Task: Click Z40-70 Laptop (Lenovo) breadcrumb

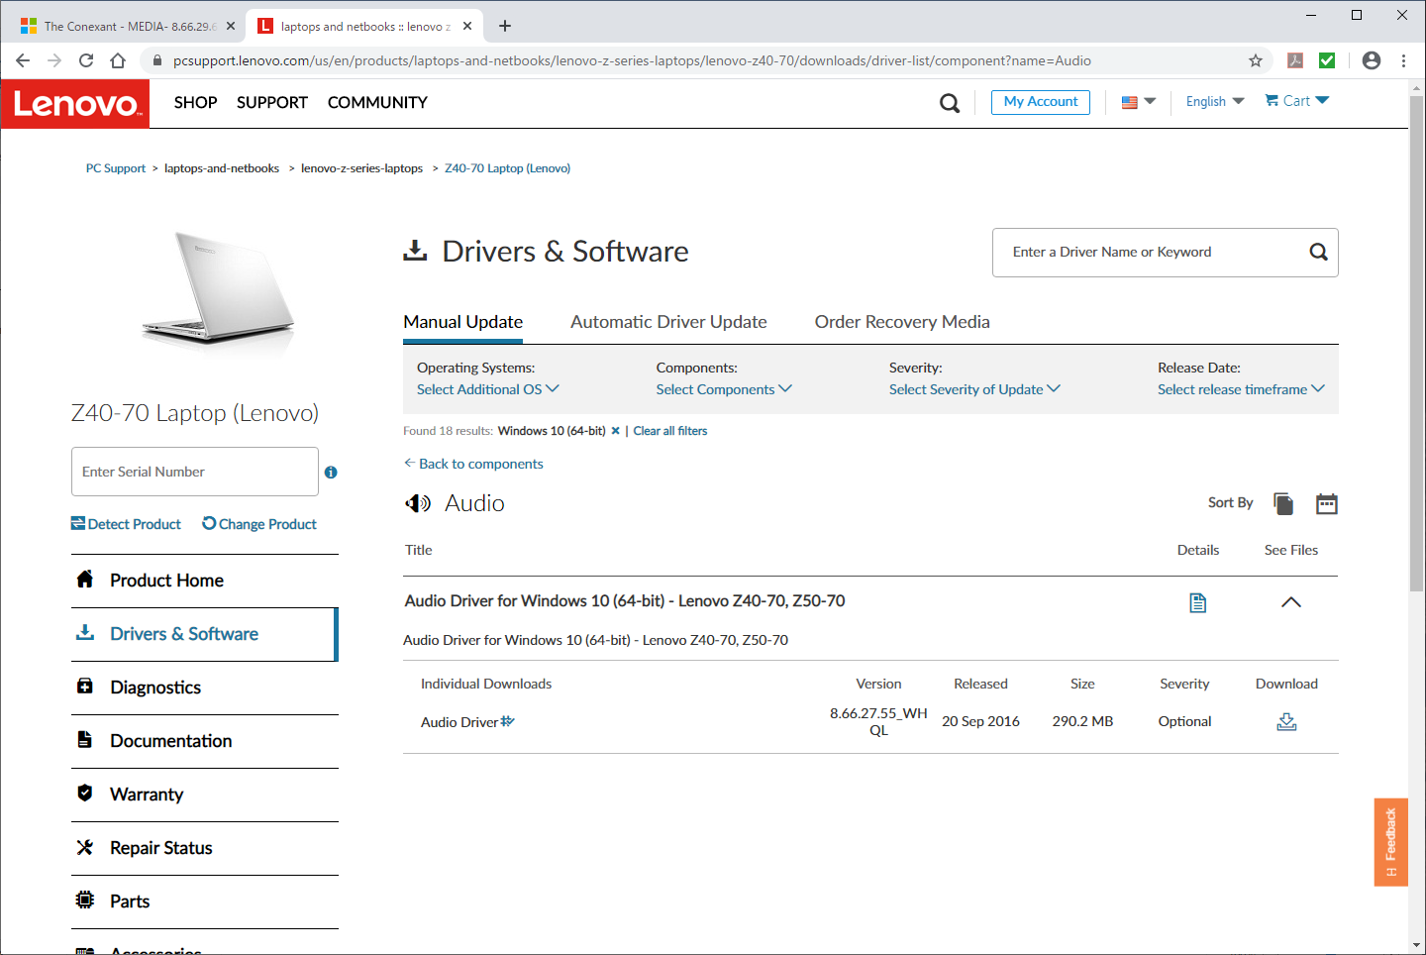Action: [x=507, y=168]
